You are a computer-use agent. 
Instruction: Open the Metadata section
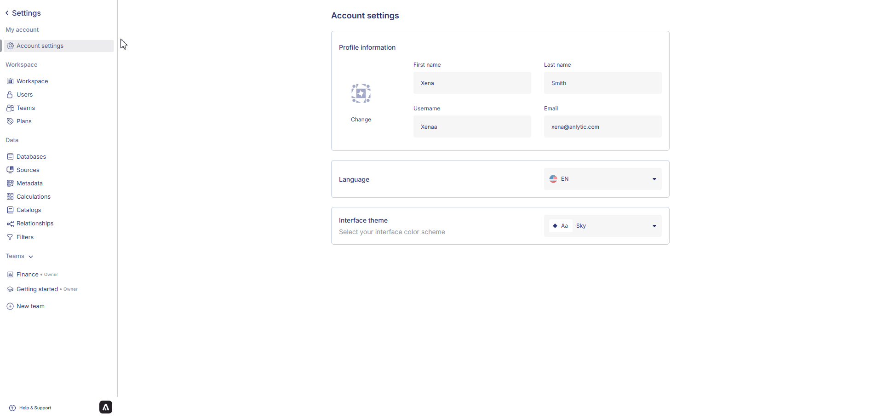point(29,184)
